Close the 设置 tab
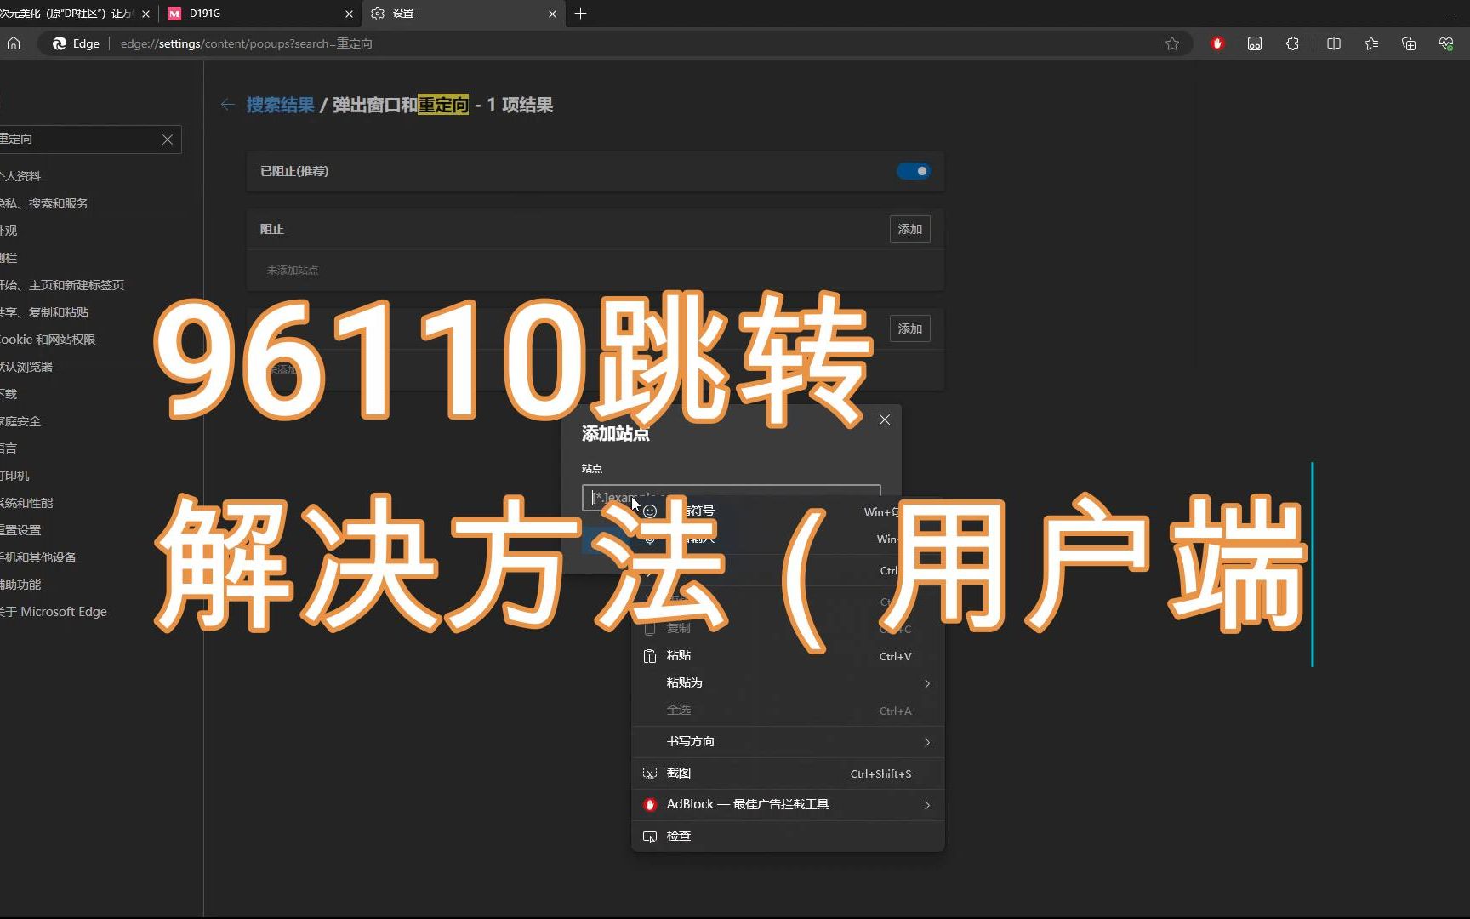Screen dimensions: 1470x919 (x=552, y=14)
